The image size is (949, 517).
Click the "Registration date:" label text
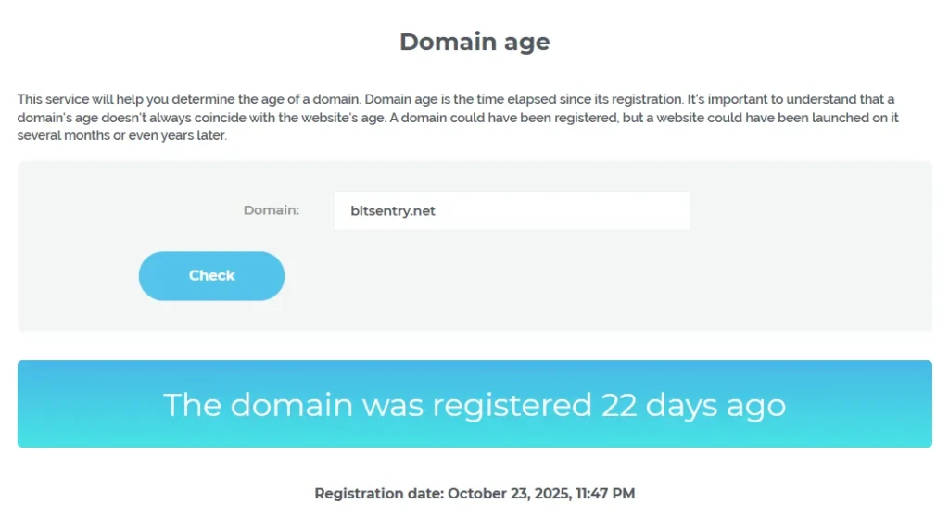tap(379, 494)
